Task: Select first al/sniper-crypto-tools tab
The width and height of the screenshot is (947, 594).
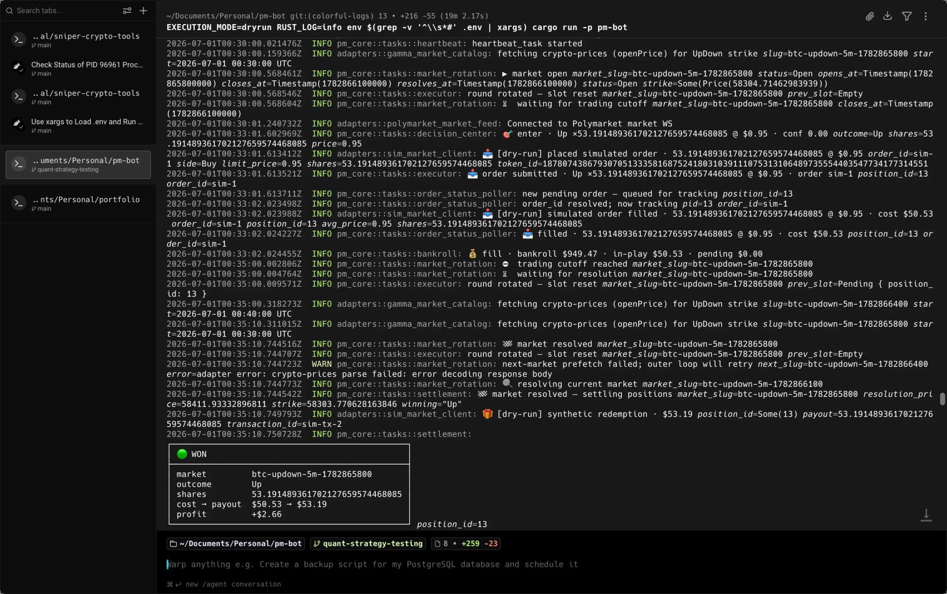Action: [78, 40]
